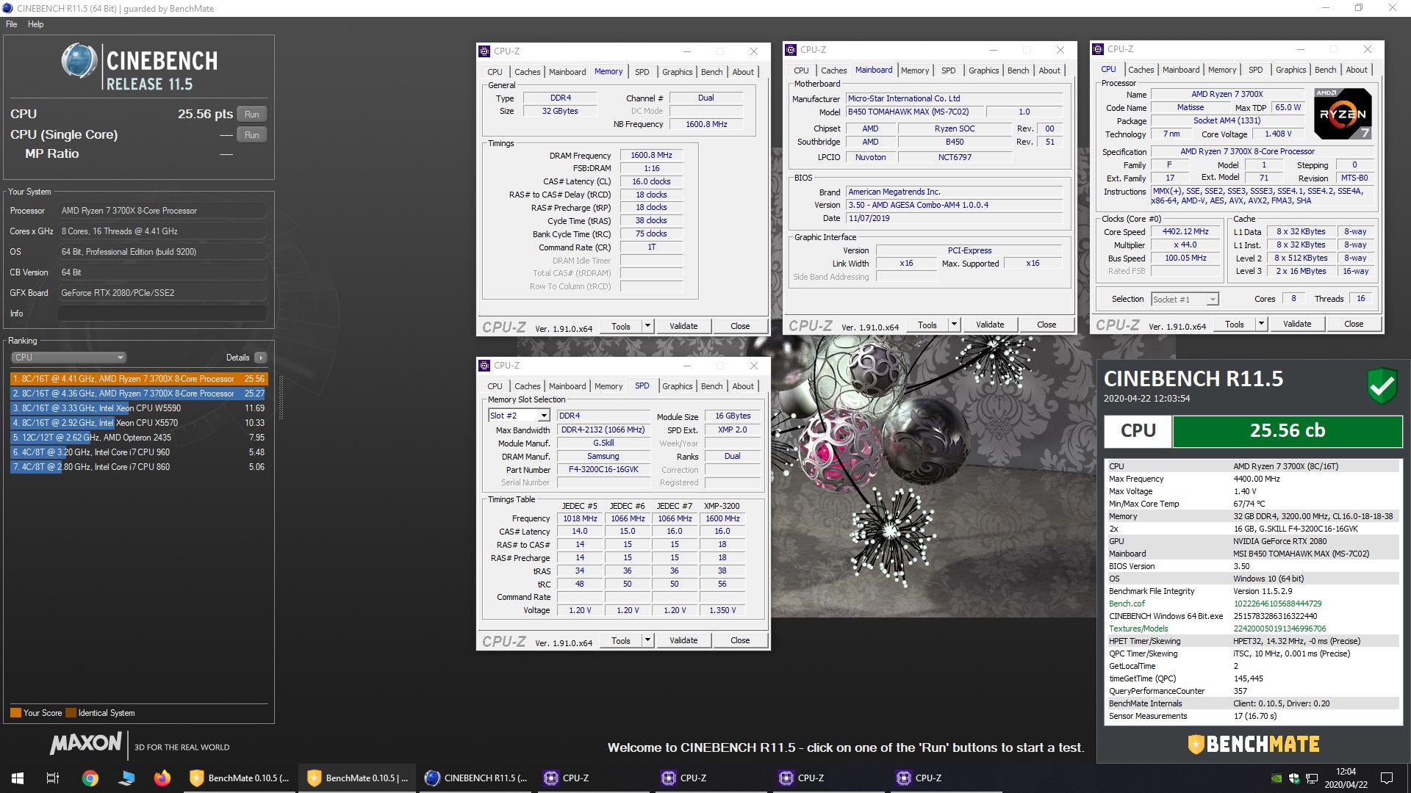Screen dimensions: 1411x793
Task: Open Memory tab in the CPU CPU-Z window
Action: [x=1222, y=70]
